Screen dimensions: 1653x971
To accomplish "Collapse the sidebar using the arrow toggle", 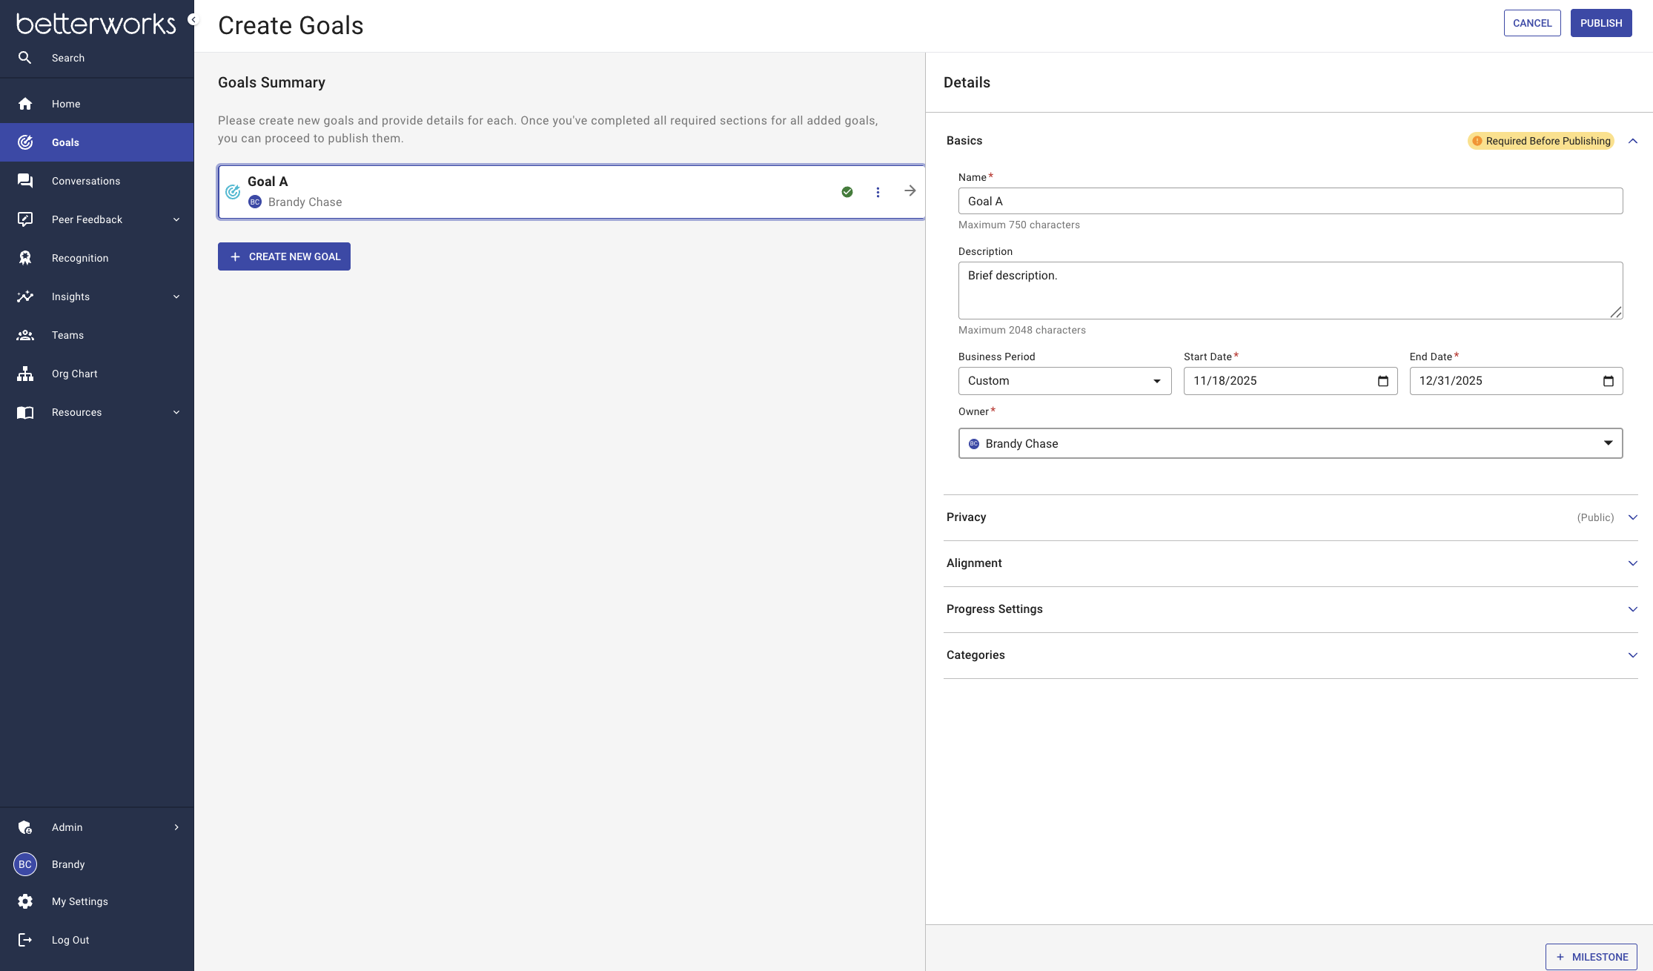I will point(193,20).
